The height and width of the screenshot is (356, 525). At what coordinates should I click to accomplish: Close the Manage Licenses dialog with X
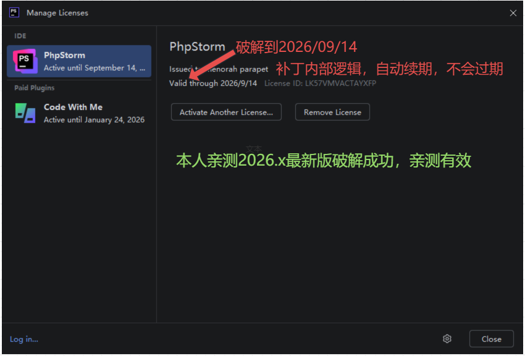coord(513,13)
